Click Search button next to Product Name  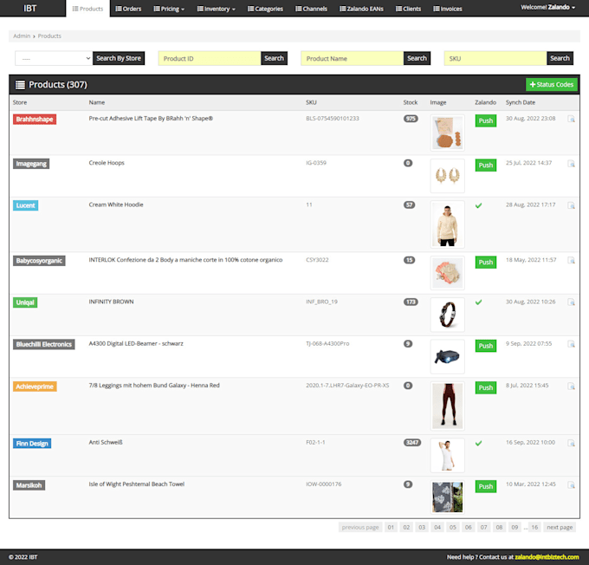[417, 58]
